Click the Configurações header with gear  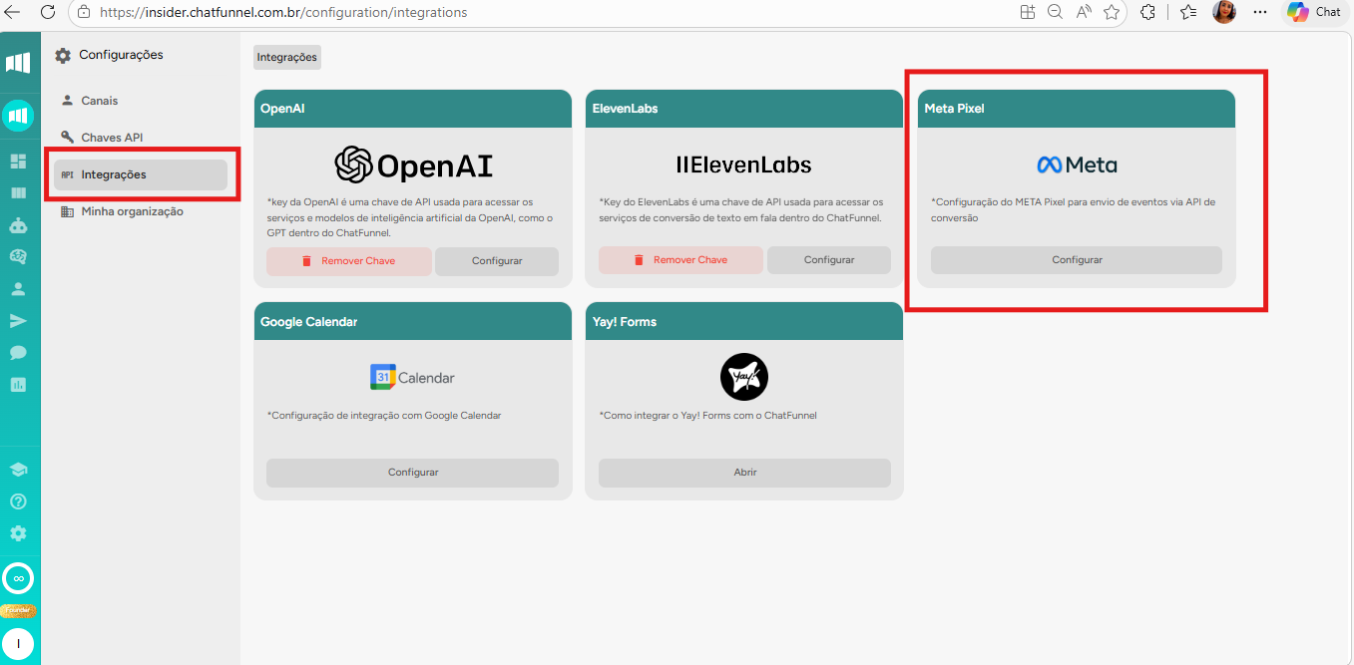point(109,55)
